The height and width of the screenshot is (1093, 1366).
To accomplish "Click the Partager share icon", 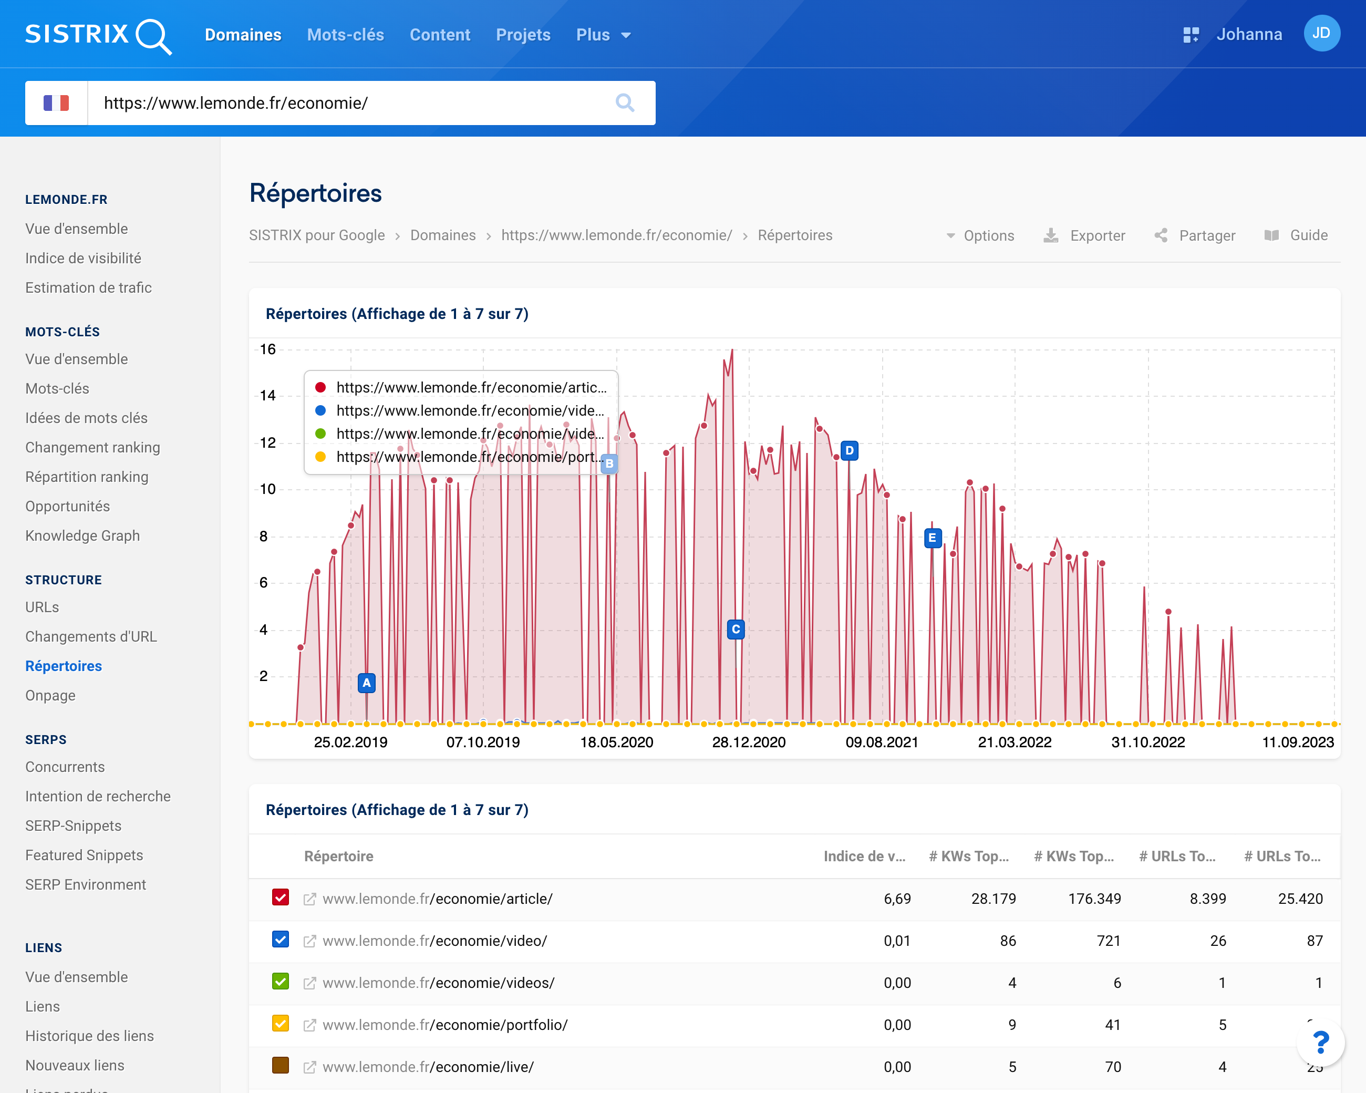I will tap(1161, 236).
